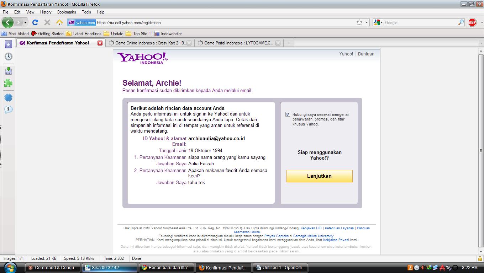This screenshot has width=484, height=273.
Task: Click the scrollbar down arrow
Action: click(481, 251)
